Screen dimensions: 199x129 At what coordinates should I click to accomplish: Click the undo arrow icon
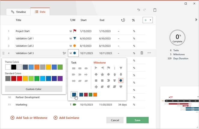[x=139, y=10]
